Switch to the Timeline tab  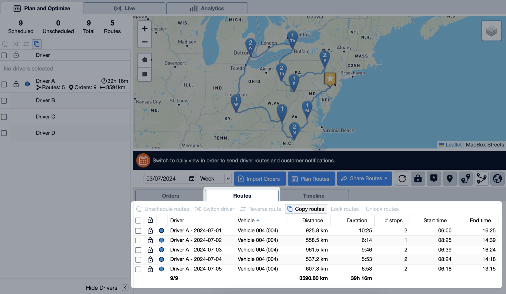click(314, 196)
